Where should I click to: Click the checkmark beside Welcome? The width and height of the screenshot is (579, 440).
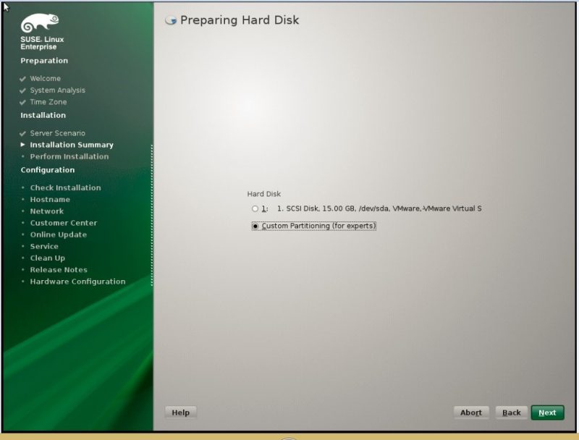point(23,79)
